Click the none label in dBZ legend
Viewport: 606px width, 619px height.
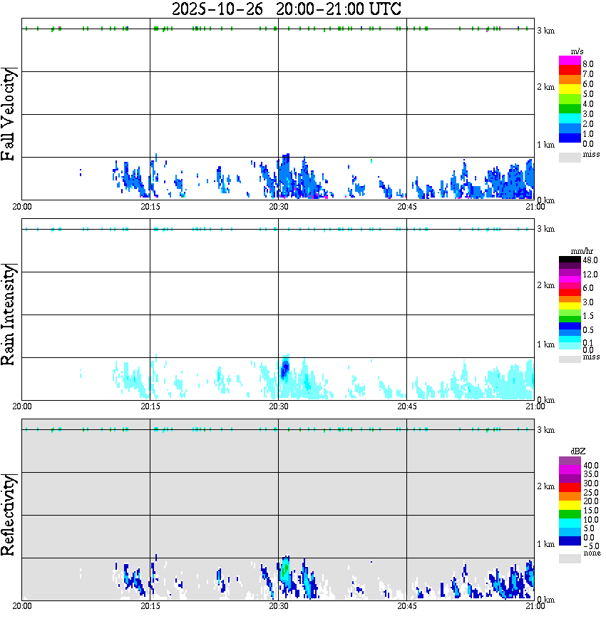pos(592,553)
